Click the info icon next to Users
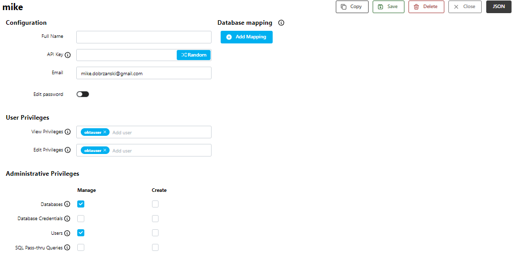Viewport: 512px width, 258px height. coord(67,233)
